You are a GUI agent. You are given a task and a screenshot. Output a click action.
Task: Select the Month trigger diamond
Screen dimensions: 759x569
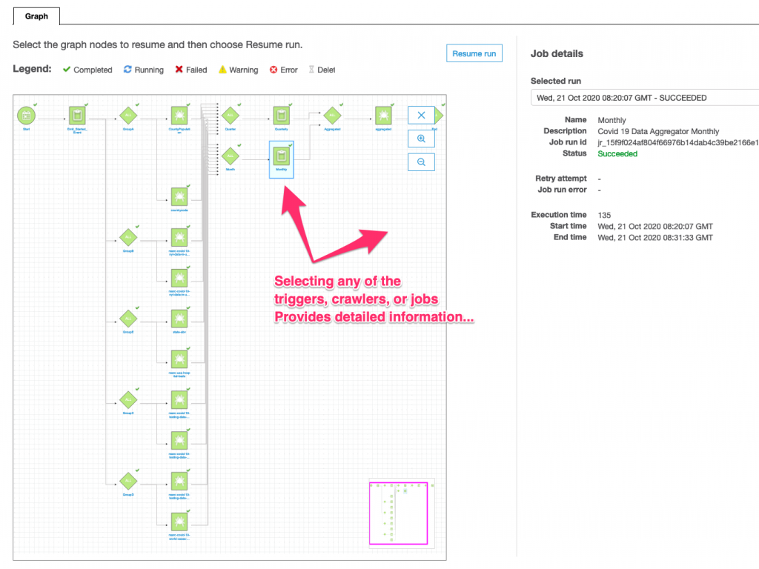[230, 156]
